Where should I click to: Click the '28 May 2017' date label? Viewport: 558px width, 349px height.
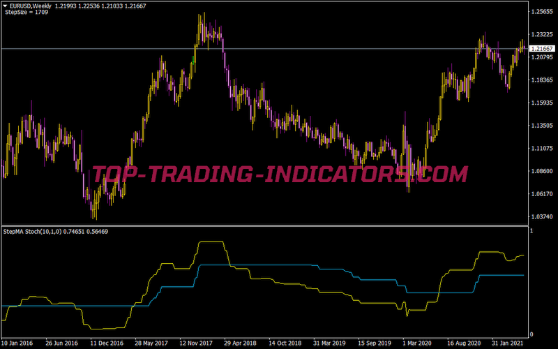[x=151, y=343]
